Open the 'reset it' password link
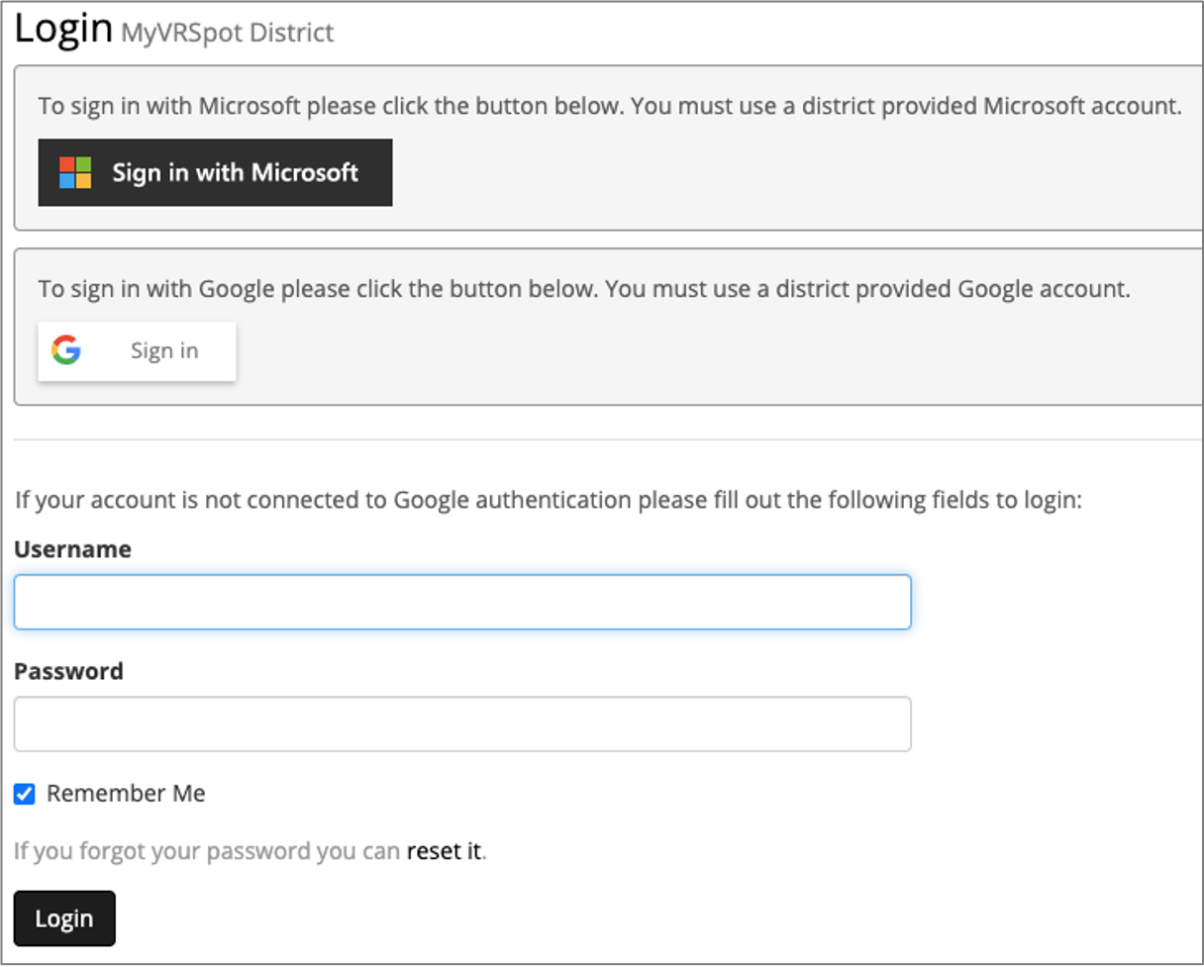The height and width of the screenshot is (967, 1204). [x=444, y=851]
